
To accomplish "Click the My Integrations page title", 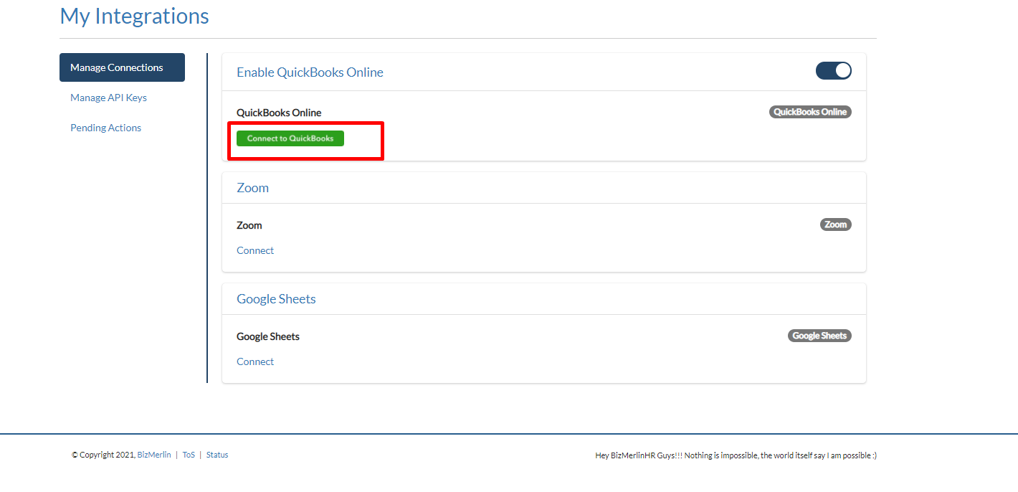I will 134,16.
